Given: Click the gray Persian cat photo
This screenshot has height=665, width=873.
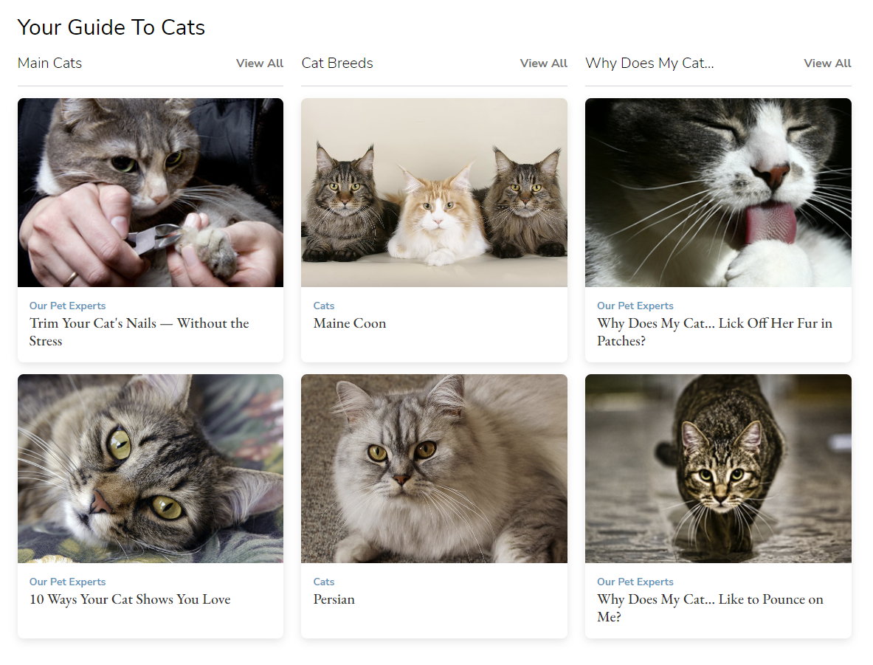Looking at the screenshot, I should (x=434, y=469).
